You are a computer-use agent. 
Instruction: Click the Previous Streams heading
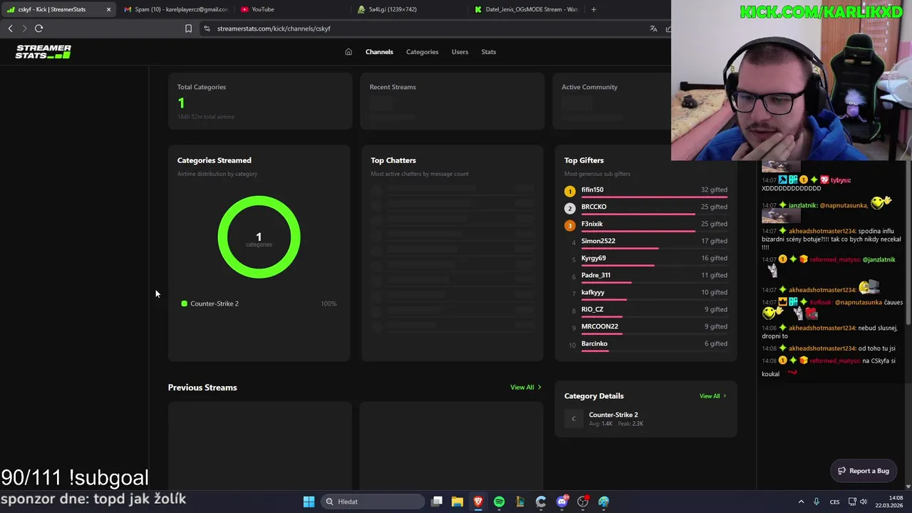(x=202, y=388)
